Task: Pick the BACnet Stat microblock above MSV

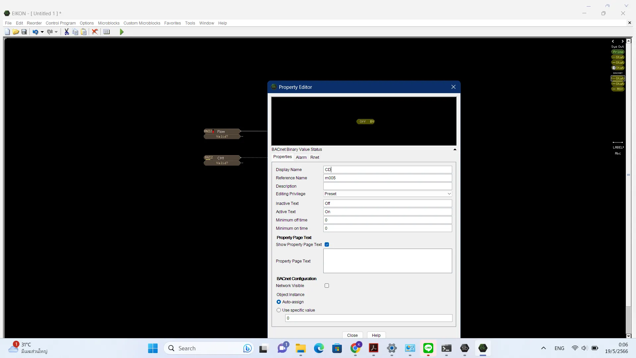Action: click(618, 84)
